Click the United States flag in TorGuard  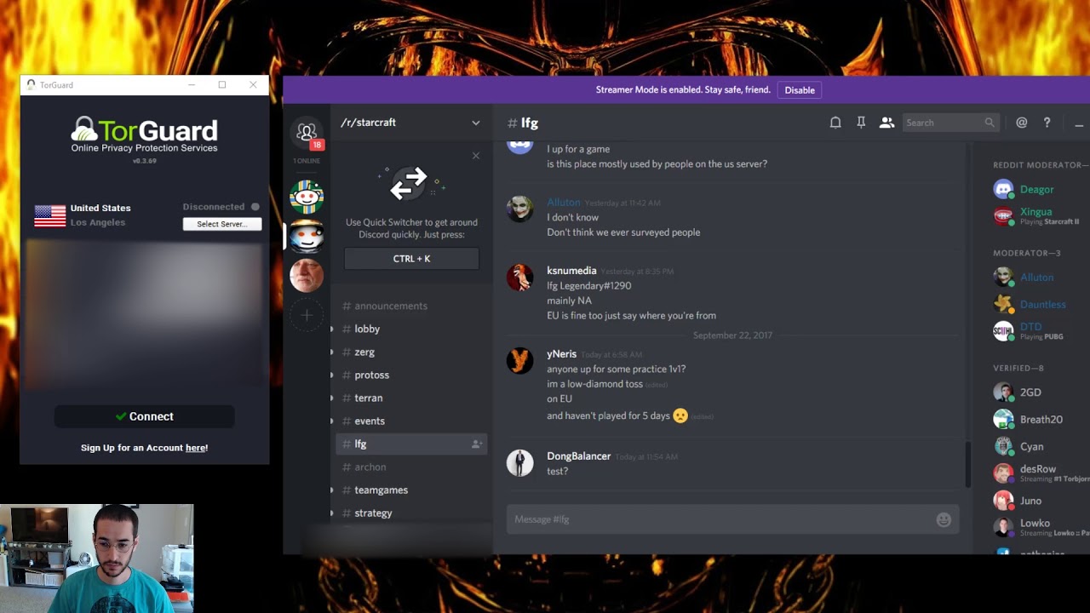click(50, 216)
